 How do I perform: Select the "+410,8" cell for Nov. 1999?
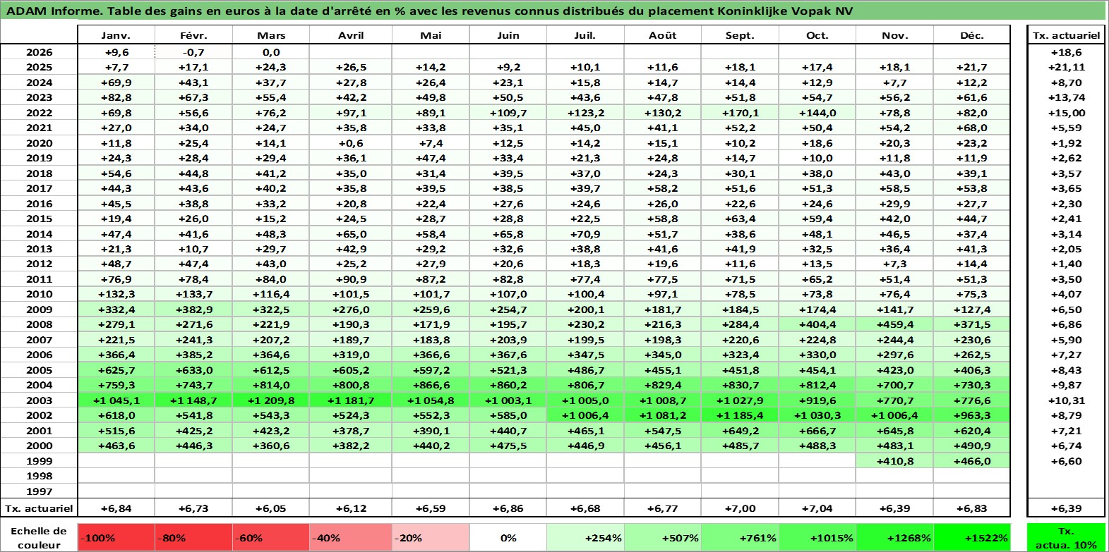[x=894, y=461]
